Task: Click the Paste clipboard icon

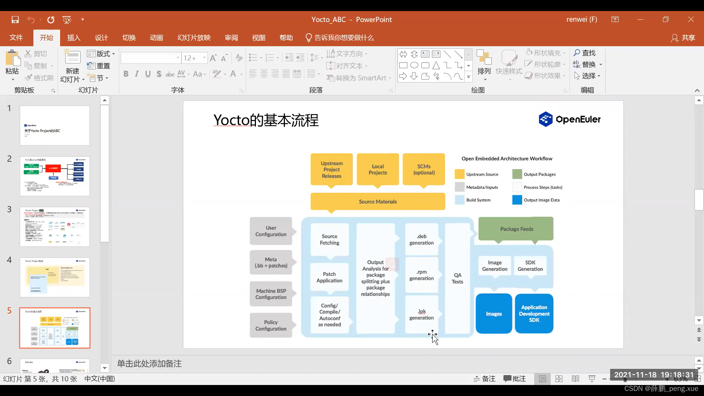Action: (12, 58)
